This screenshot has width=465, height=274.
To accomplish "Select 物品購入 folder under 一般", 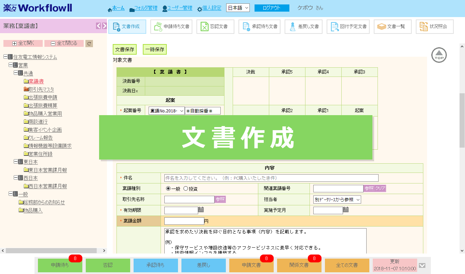I will click(x=33, y=210).
